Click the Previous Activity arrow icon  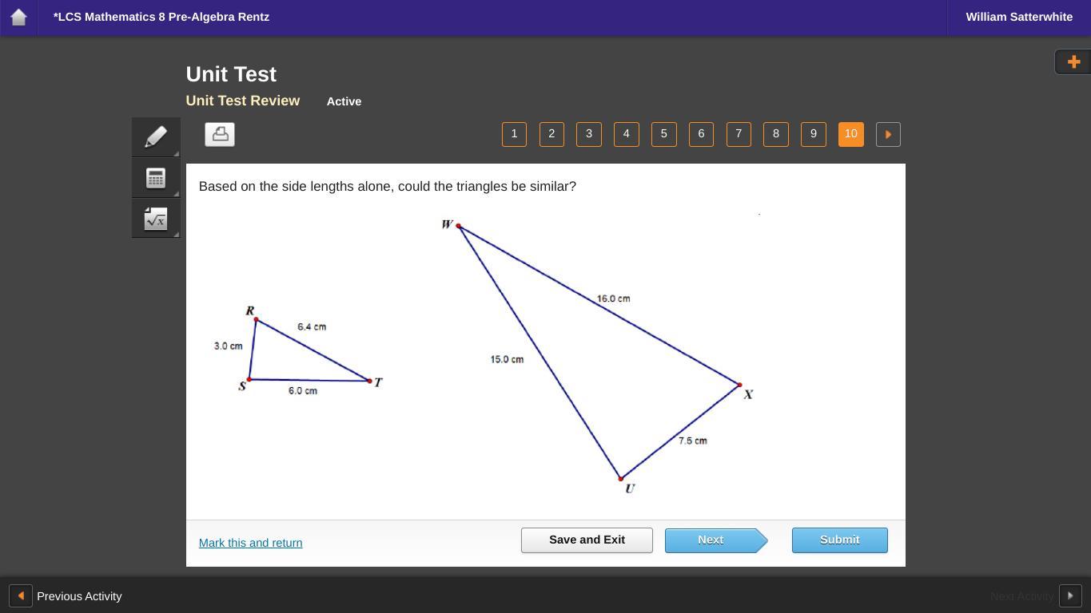(21, 596)
